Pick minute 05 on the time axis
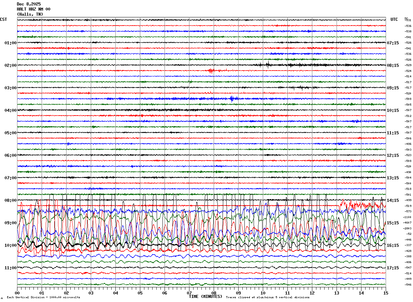The image size is (413, 302). click(x=140, y=293)
